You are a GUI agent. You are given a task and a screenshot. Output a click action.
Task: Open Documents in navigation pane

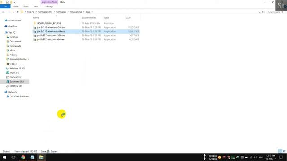pyautogui.click(x=15, y=42)
